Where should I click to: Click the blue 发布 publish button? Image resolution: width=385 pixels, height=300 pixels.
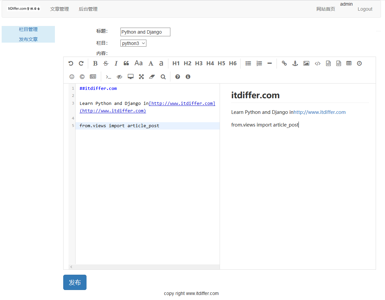[75, 282]
